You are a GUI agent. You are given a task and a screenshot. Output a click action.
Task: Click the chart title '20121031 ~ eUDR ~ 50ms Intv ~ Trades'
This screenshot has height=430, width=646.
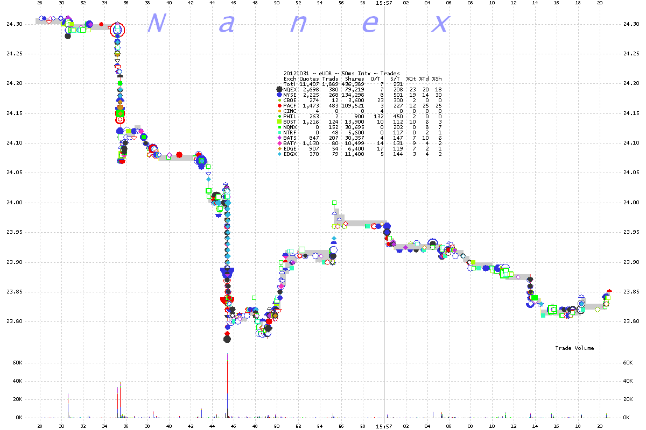coord(342,73)
